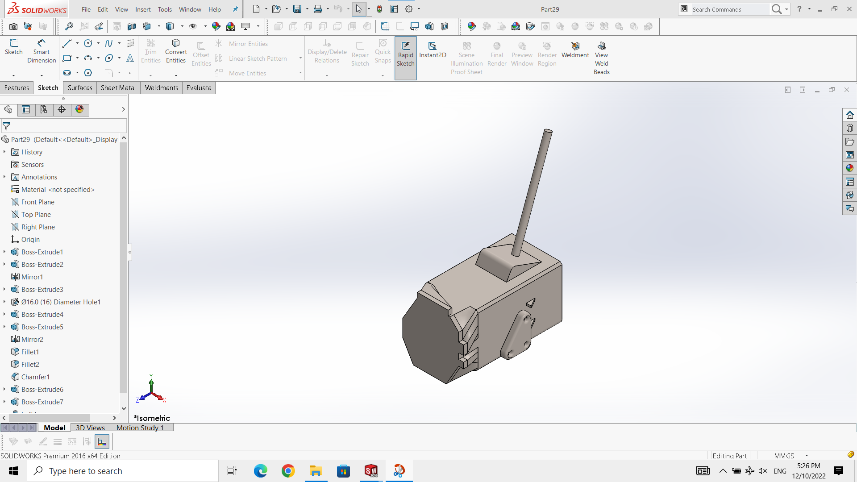Viewport: 857px width, 482px height.
Task: Open the unit system MMGS dropdown
Action: tap(807, 456)
